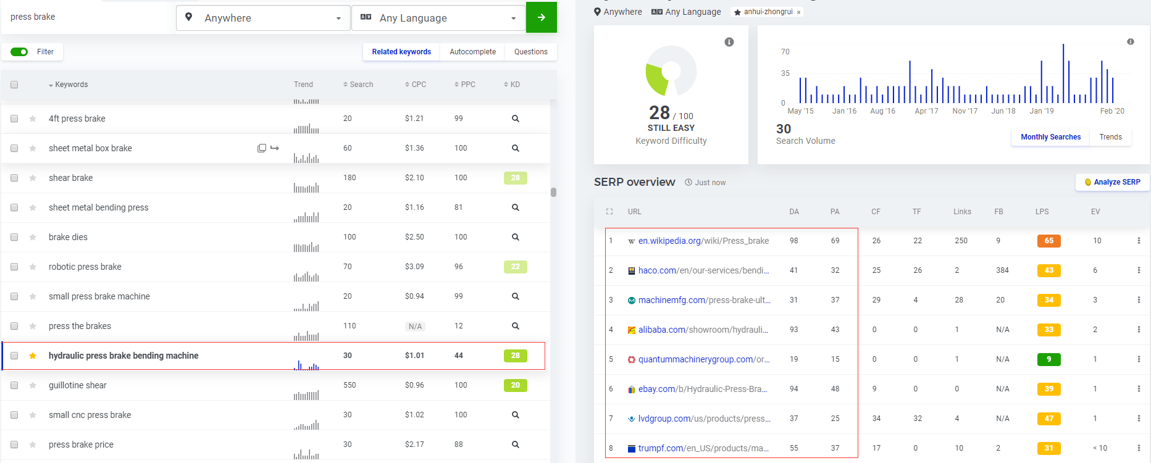Viewport: 1151px width, 463px height.
Task: Open the Anywhere location dropdown
Action: click(264, 18)
